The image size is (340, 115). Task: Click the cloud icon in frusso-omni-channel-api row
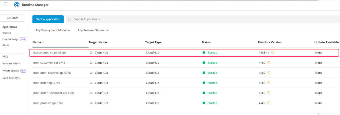[x=91, y=53]
